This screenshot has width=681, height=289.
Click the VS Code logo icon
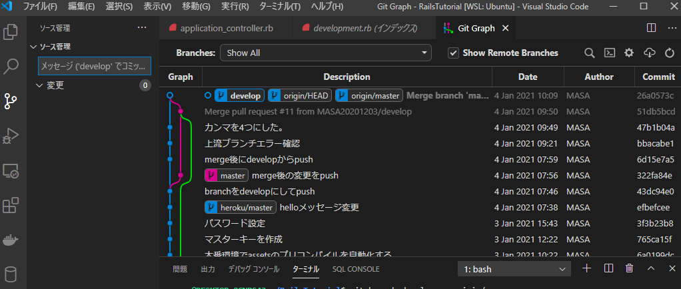coord(7,7)
